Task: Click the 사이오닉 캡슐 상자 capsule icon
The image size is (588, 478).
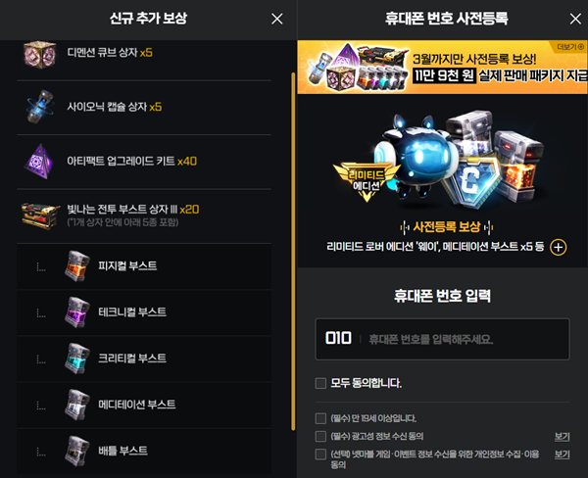Action: click(x=40, y=107)
